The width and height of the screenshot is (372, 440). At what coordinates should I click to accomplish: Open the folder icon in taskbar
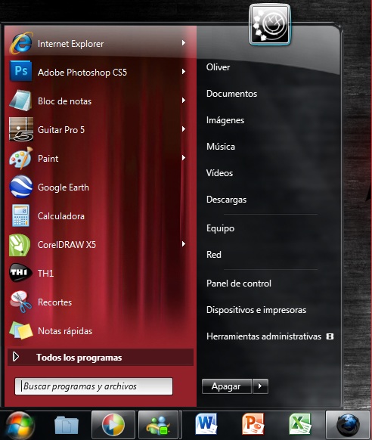67,425
